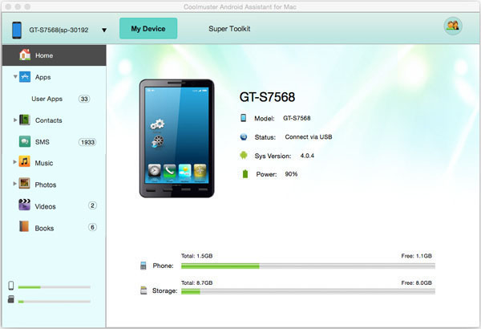The height and width of the screenshot is (329, 481).
Task: Switch to the Super Toolkit tab
Action: point(229,29)
